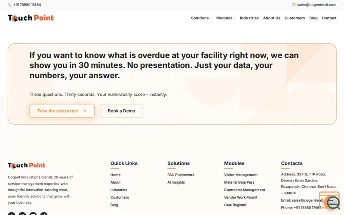Call the phone number in top bar
344x215 pixels.
tap(27, 5)
